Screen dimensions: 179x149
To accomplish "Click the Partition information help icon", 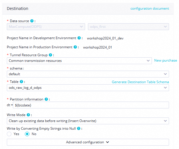I will point(46,99).
